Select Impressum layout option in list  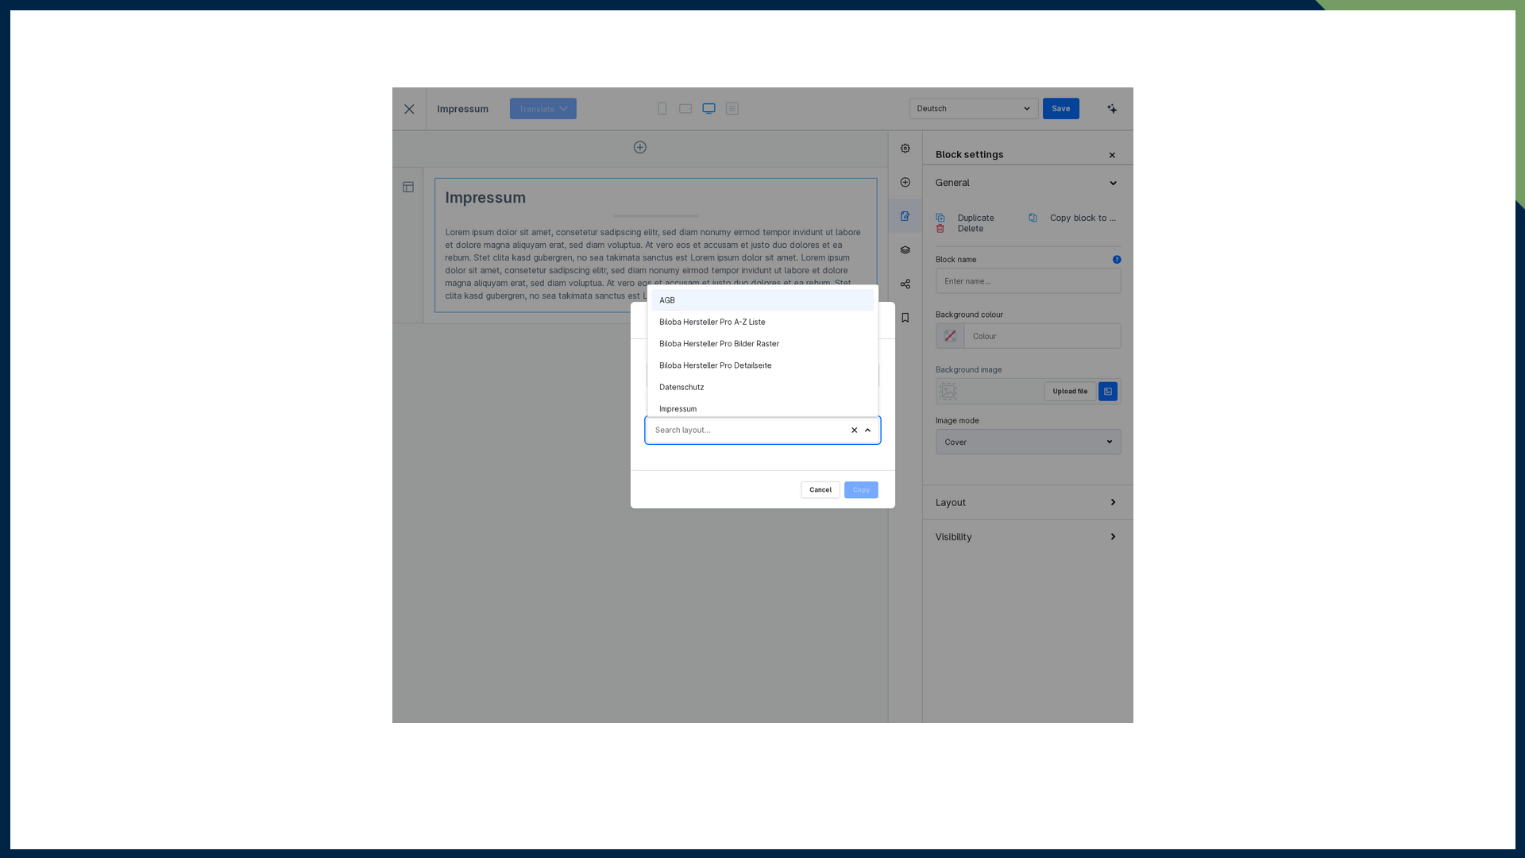tap(762, 408)
